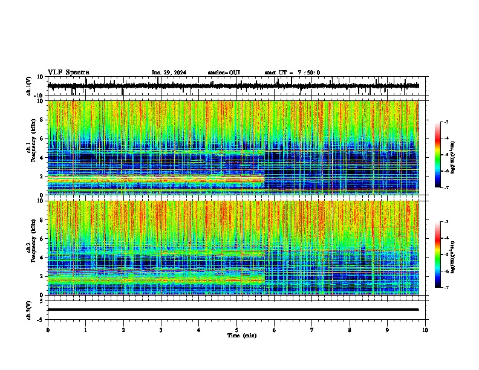479x370 pixels.
Task: Click the ch.2 "Frequency (kHz)" axis label
Action: (x=33, y=241)
